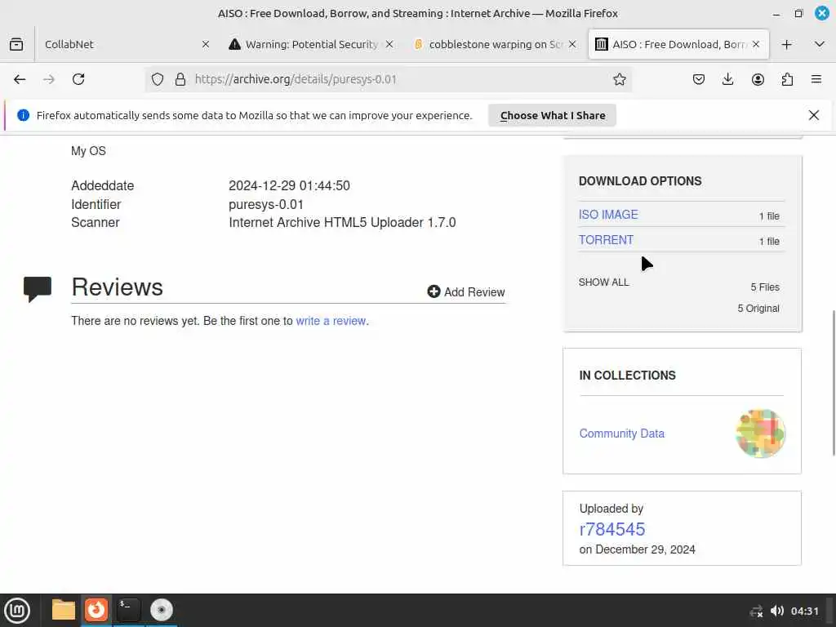
Task: Switch to the Warning: Potential Security tab
Action: (x=311, y=44)
